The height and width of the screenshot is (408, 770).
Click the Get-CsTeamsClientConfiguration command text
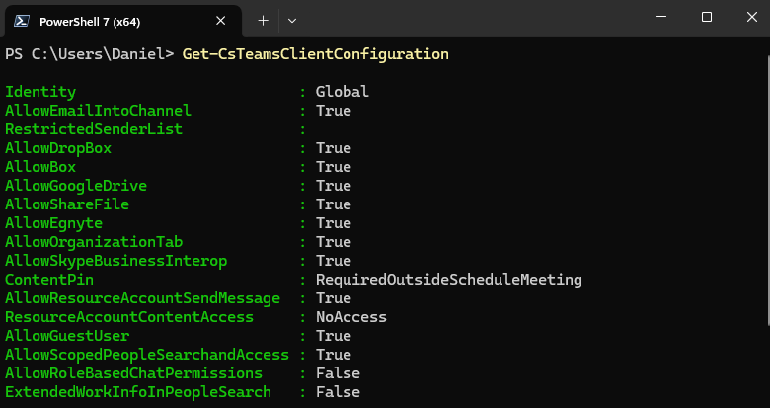[x=315, y=54]
